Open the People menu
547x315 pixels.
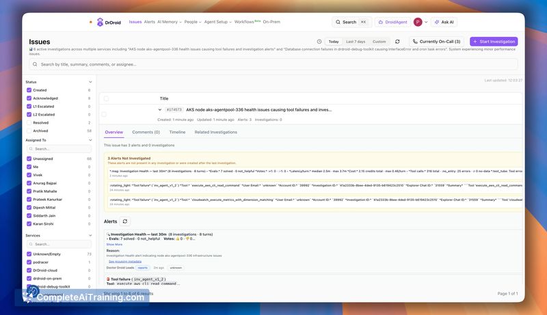[x=193, y=22]
